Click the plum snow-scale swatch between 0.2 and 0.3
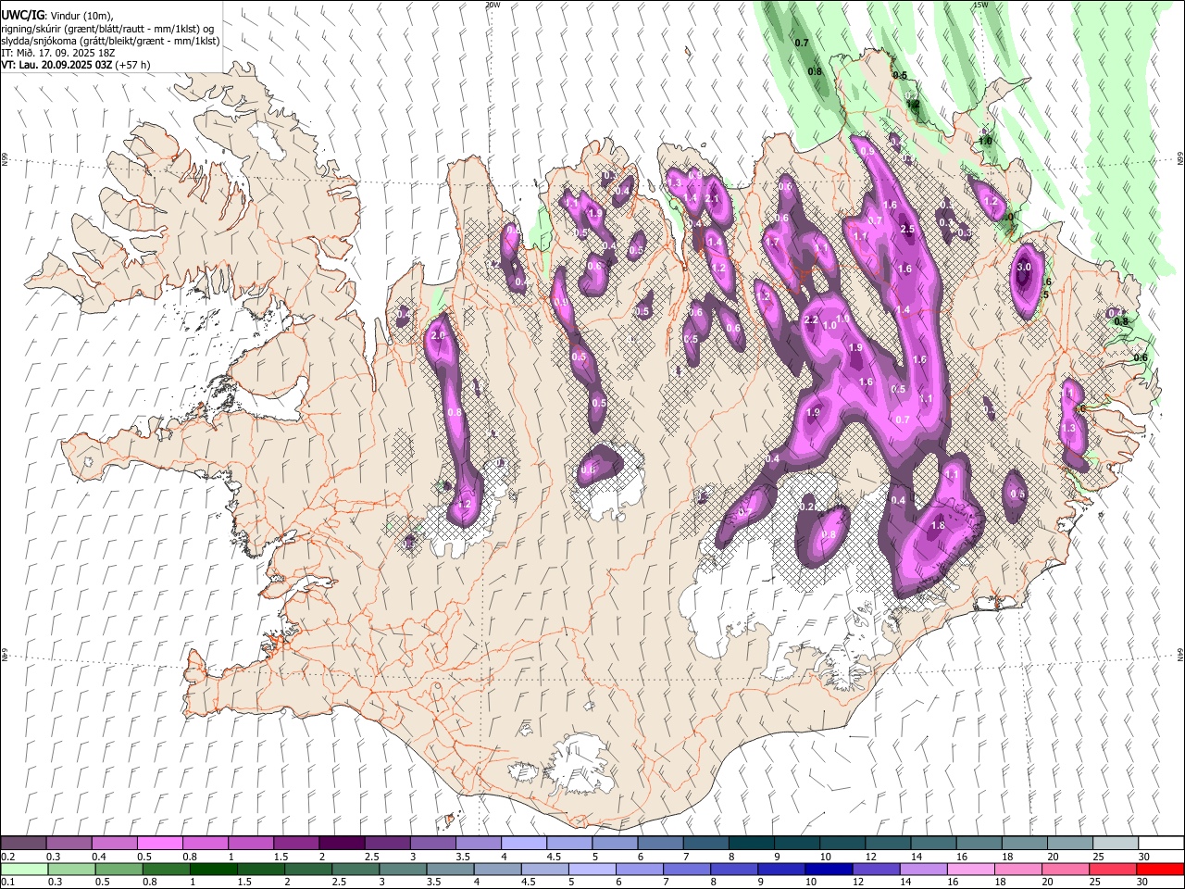The height and width of the screenshot is (889, 1185). [24, 844]
